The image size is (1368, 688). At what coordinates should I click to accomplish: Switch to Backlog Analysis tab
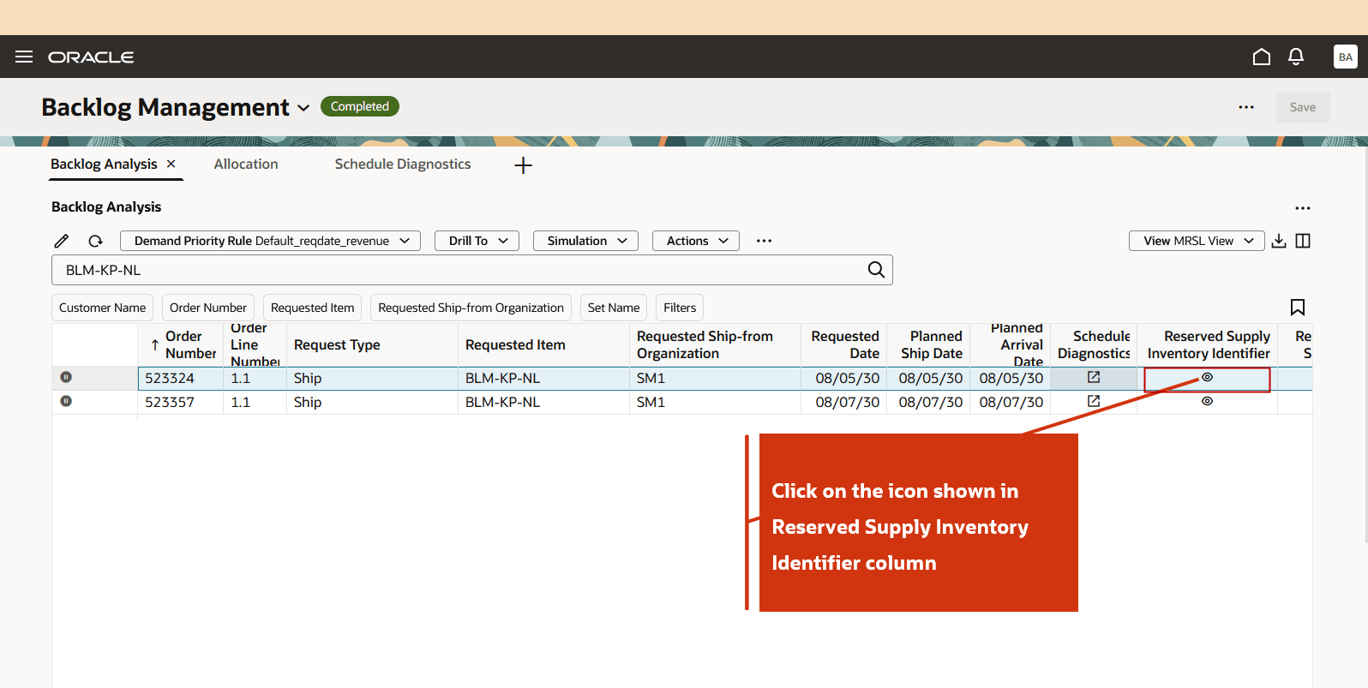[x=104, y=164]
